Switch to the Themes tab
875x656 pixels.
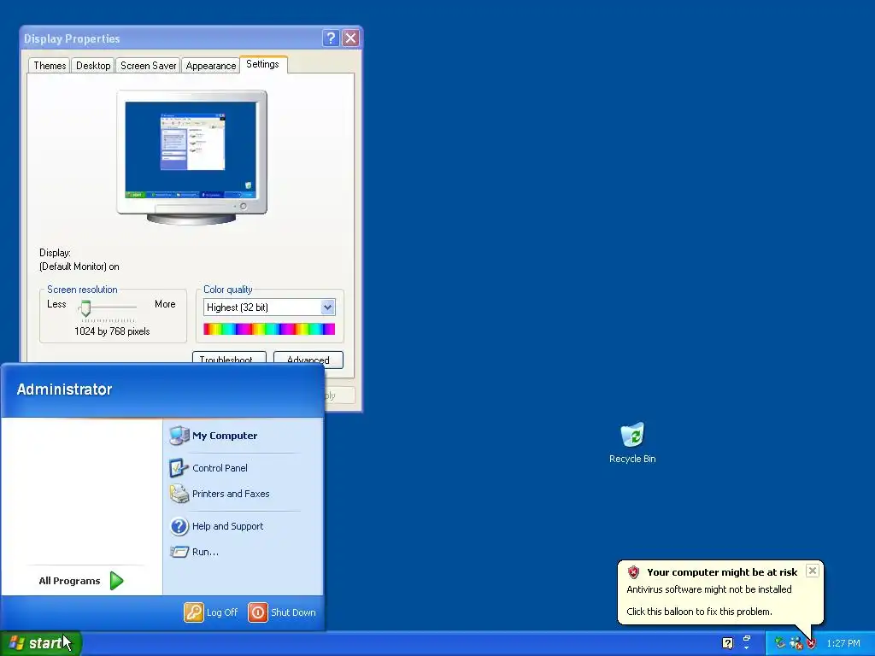50,66
